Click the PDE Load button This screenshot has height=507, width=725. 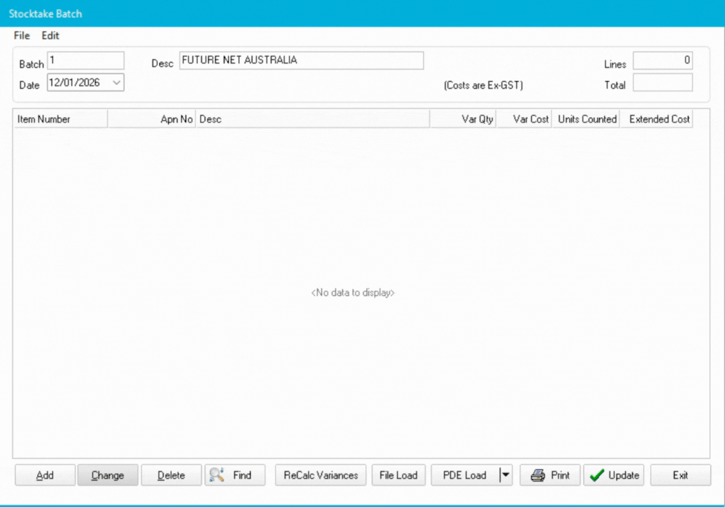click(464, 475)
